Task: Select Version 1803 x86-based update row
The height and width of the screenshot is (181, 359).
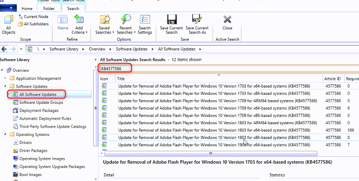Action: click(x=229, y=137)
